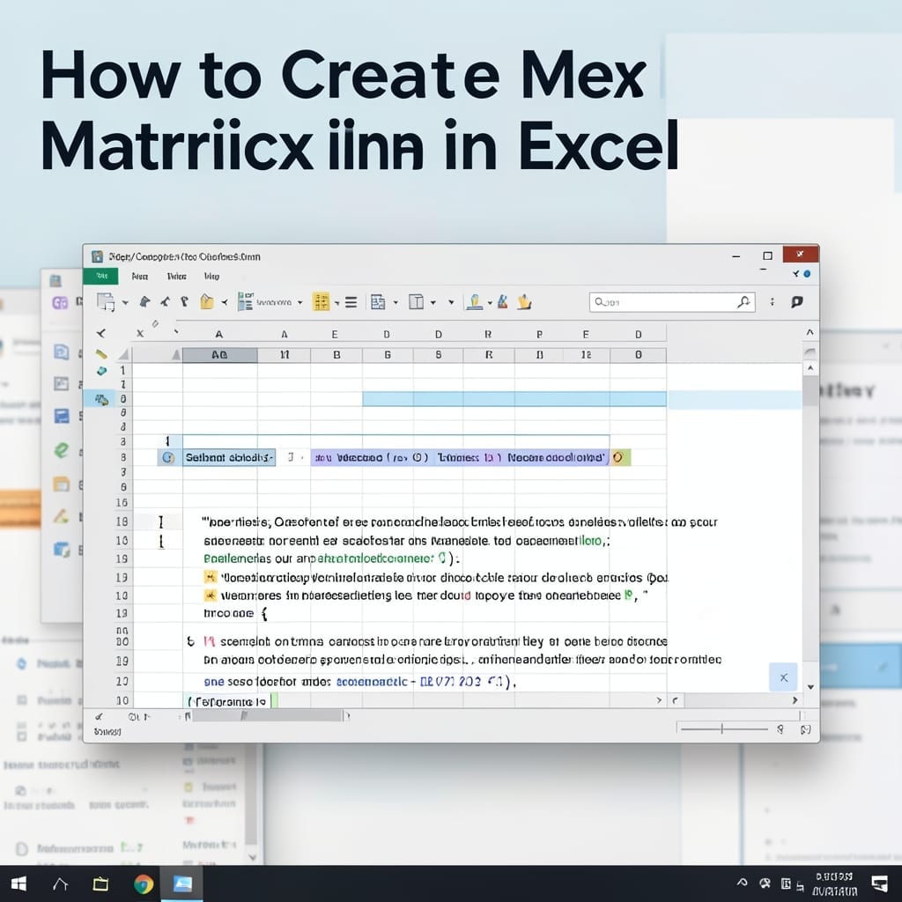Click the blue worksheet layout icon in toolbar

378,302
